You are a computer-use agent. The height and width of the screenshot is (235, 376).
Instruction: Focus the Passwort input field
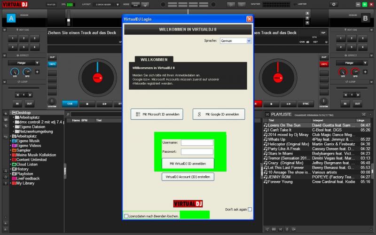click(197, 152)
